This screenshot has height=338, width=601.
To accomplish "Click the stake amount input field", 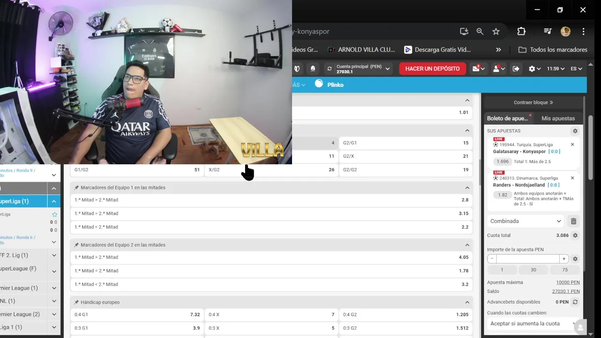I will [528, 259].
